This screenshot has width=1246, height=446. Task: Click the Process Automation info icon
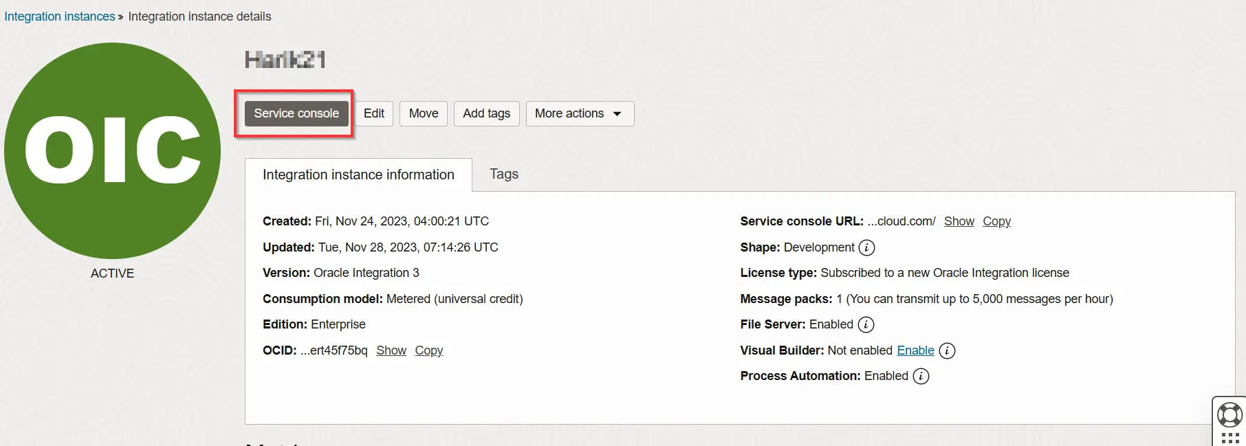click(921, 376)
